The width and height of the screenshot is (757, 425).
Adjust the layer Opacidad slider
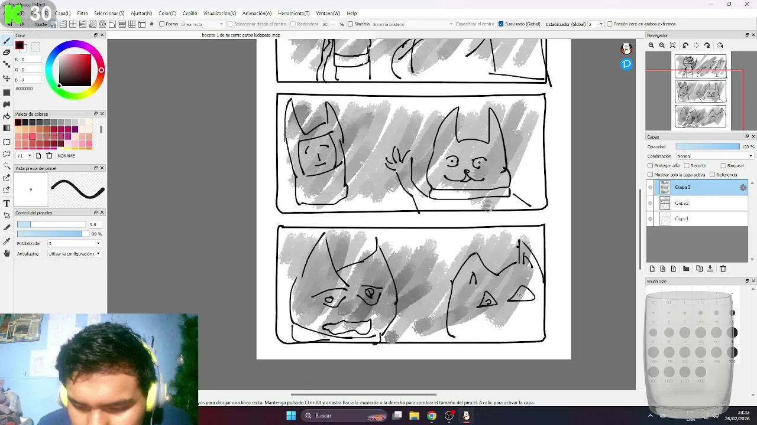click(x=707, y=146)
